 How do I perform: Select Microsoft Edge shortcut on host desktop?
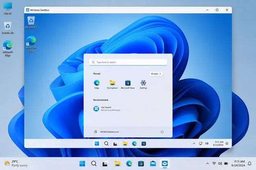pos(8,48)
